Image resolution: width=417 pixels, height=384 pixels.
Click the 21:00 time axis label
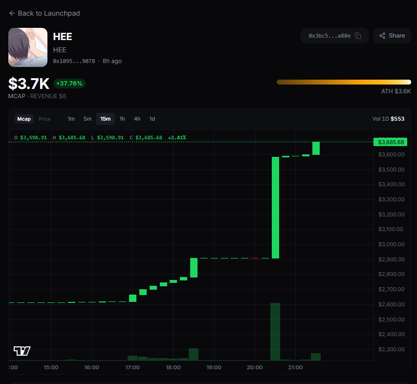[295, 367]
